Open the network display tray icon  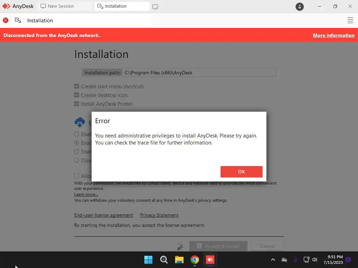[x=306, y=260]
